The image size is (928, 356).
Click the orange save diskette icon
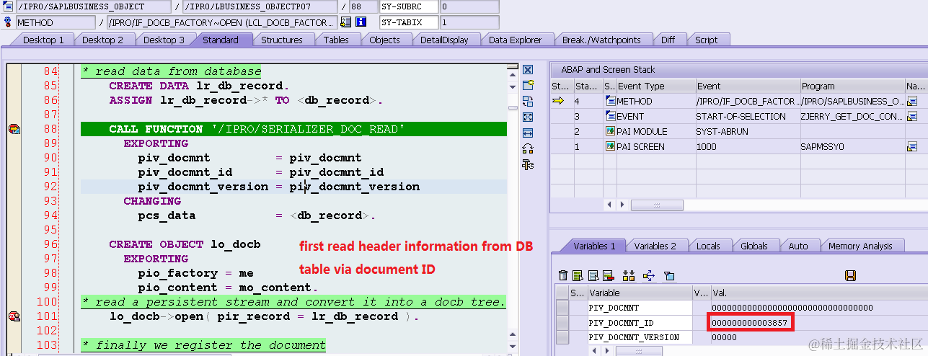point(850,275)
